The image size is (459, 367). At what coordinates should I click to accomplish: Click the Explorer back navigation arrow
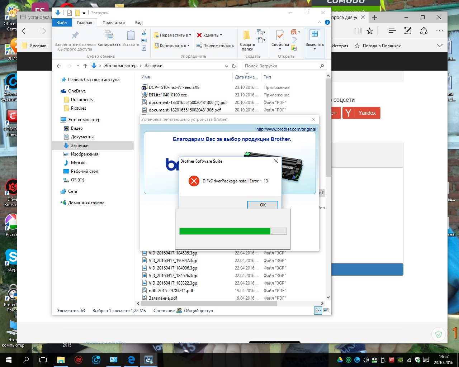point(59,66)
